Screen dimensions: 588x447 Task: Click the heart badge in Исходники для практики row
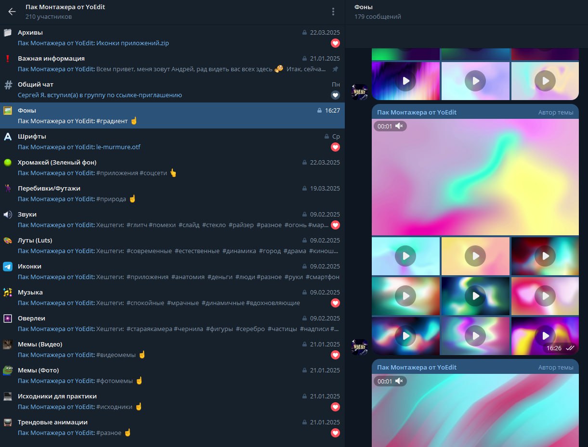(x=336, y=407)
